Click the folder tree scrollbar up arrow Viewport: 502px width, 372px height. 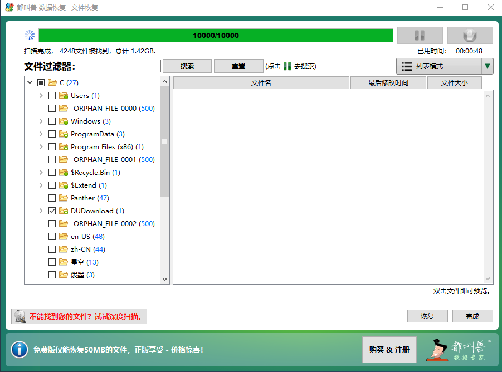164,81
